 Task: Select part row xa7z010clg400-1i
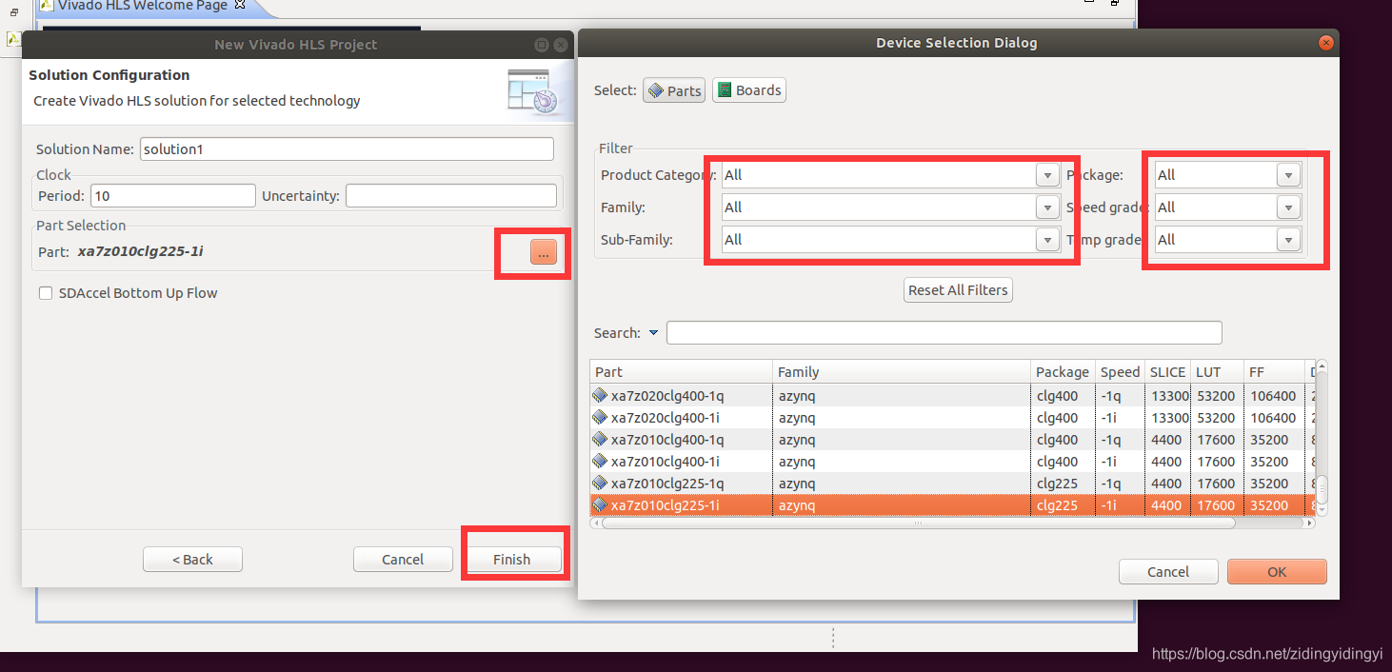pos(952,462)
